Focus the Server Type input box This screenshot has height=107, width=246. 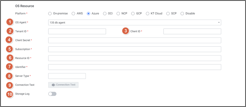click(67, 76)
